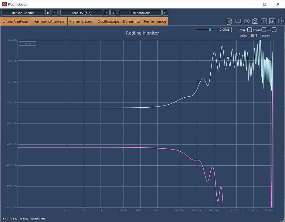Open the Hammerstein tab
This screenshot has width=285, height=222.
pyautogui.click(x=82, y=22)
